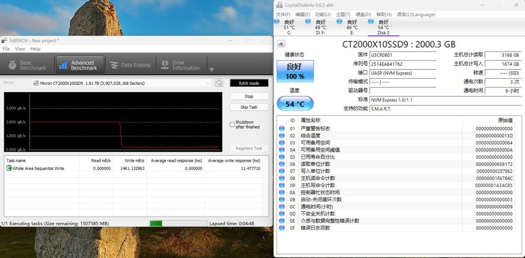Click the Skip Task button
Screen dimensions: 525x258
coord(249,107)
